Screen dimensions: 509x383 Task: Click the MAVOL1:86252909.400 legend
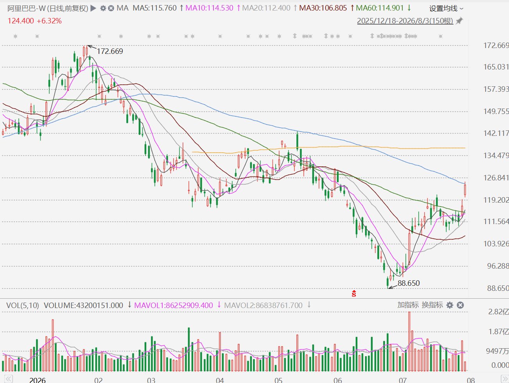click(x=174, y=305)
